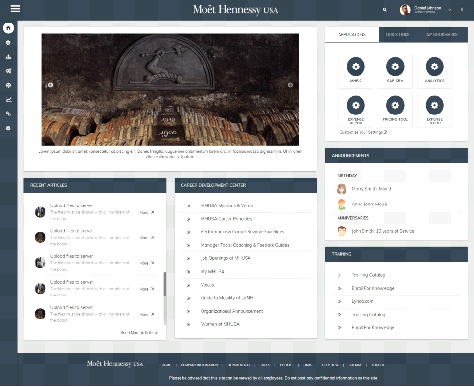Click the multiple gears icon in the sidebar
Screen dimensions: 474x387
(x=8, y=71)
